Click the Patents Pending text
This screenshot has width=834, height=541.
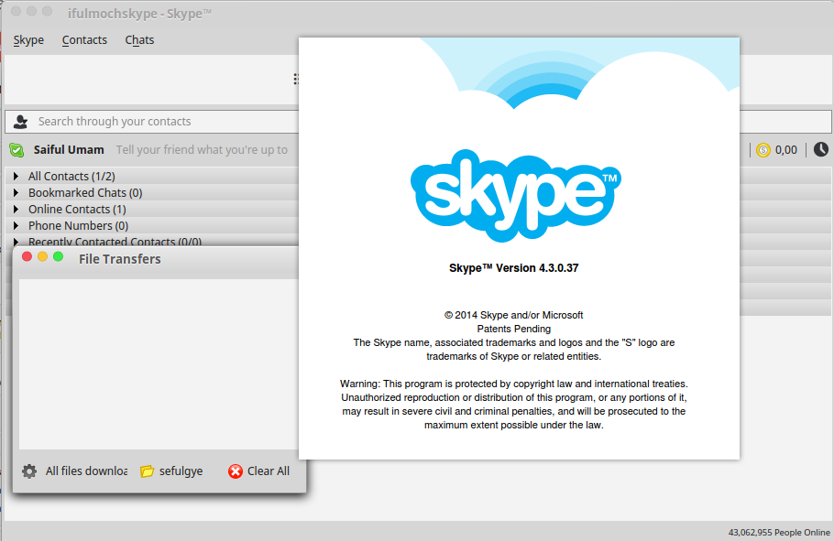[x=514, y=329]
